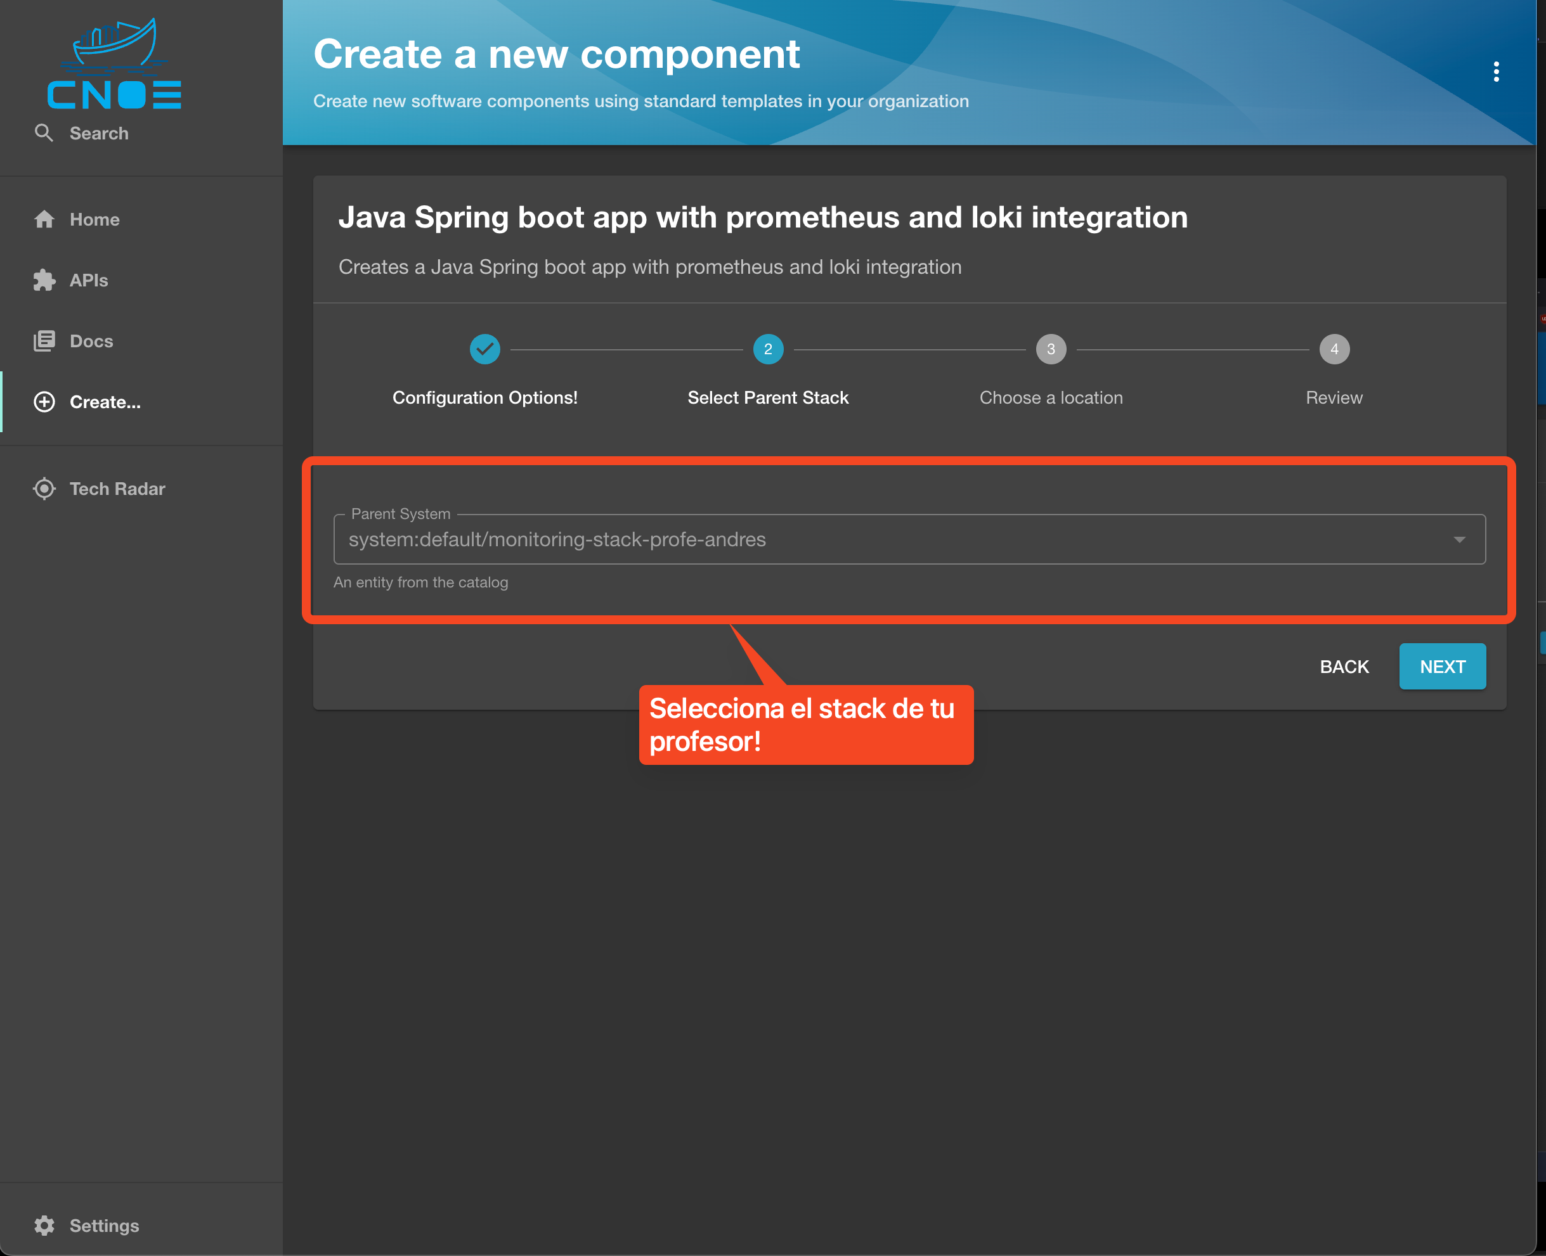The width and height of the screenshot is (1546, 1256).
Task: Go to the Tech Radar menu label
Action: pos(117,489)
